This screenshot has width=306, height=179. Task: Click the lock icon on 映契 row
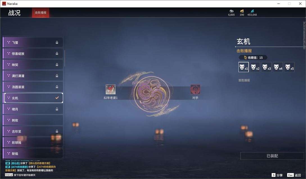point(57,65)
